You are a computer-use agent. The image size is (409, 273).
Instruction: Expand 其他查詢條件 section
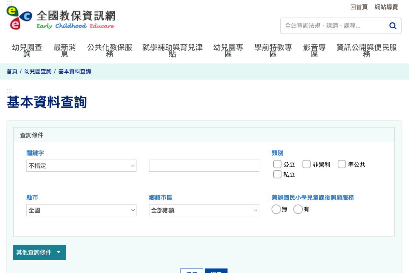pyautogui.click(x=39, y=253)
